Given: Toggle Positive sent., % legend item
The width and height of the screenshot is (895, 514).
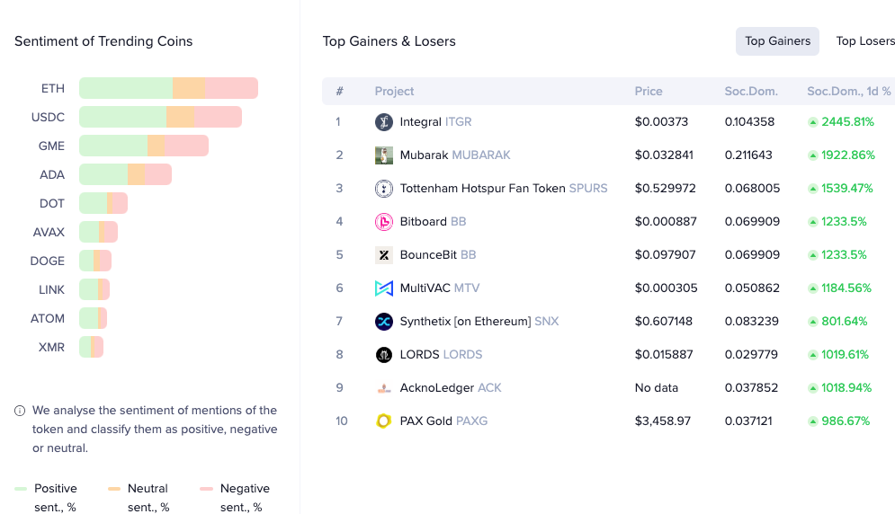Looking at the screenshot, I should (x=46, y=498).
